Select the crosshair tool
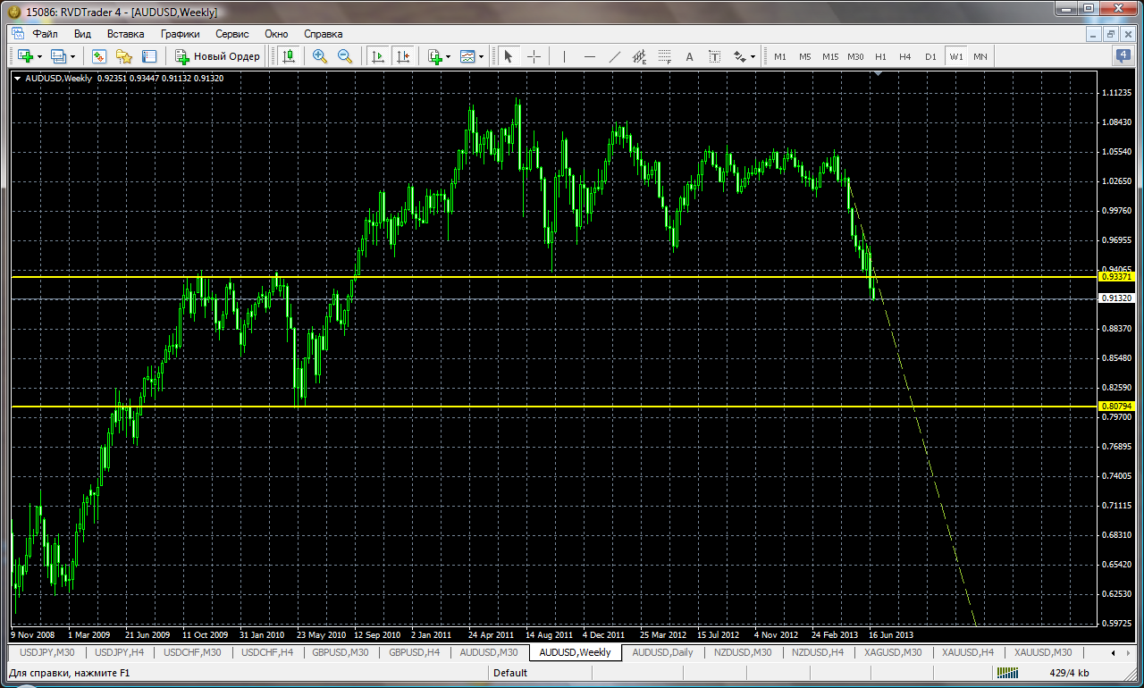Image resolution: width=1144 pixels, height=688 pixels. [x=534, y=56]
